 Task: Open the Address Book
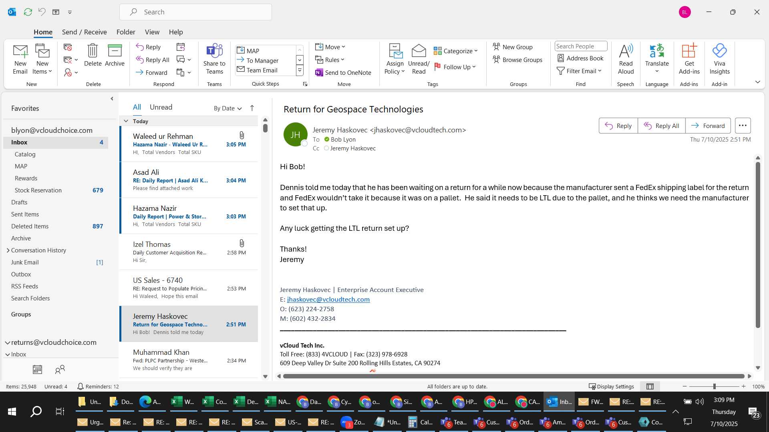tap(580, 58)
